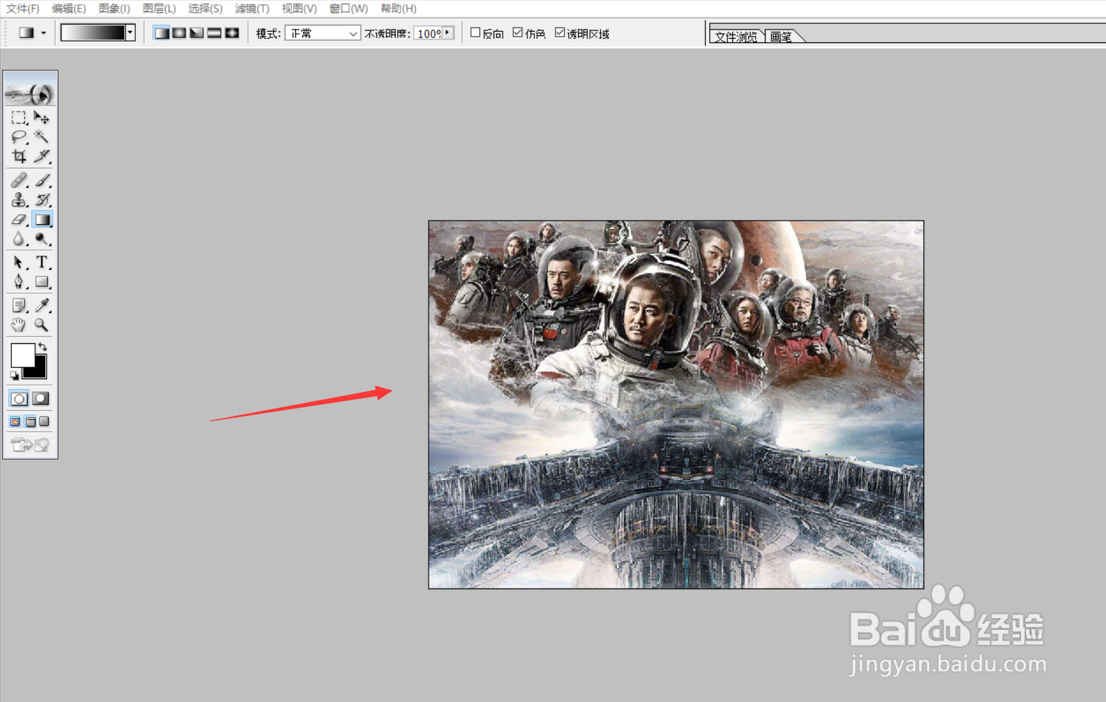
Task: Open the 文件(F) menu
Action: tap(23, 8)
